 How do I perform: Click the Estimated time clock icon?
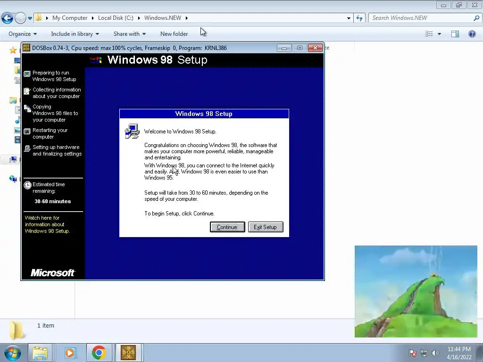coord(27,185)
